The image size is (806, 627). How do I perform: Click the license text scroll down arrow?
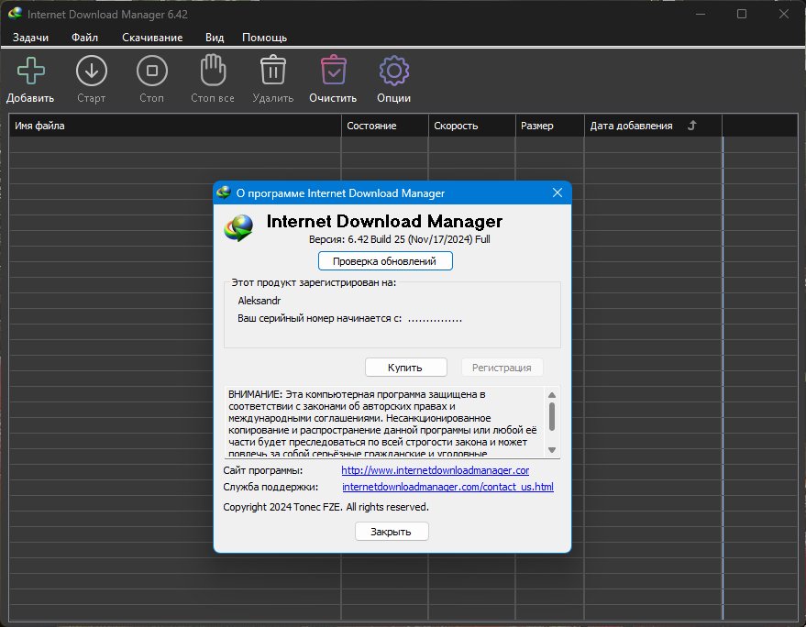coord(552,450)
